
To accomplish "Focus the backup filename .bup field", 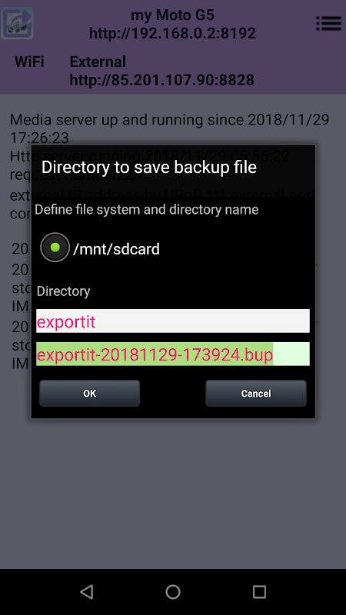I will pyautogui.click(x=173, y=354).
